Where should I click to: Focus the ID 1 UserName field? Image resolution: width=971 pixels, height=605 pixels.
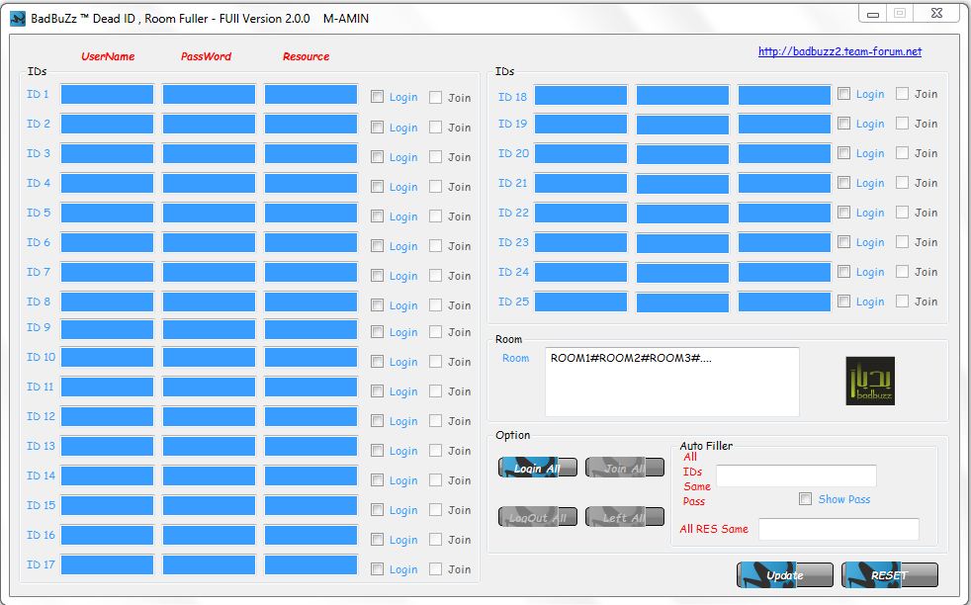(107, 94)
